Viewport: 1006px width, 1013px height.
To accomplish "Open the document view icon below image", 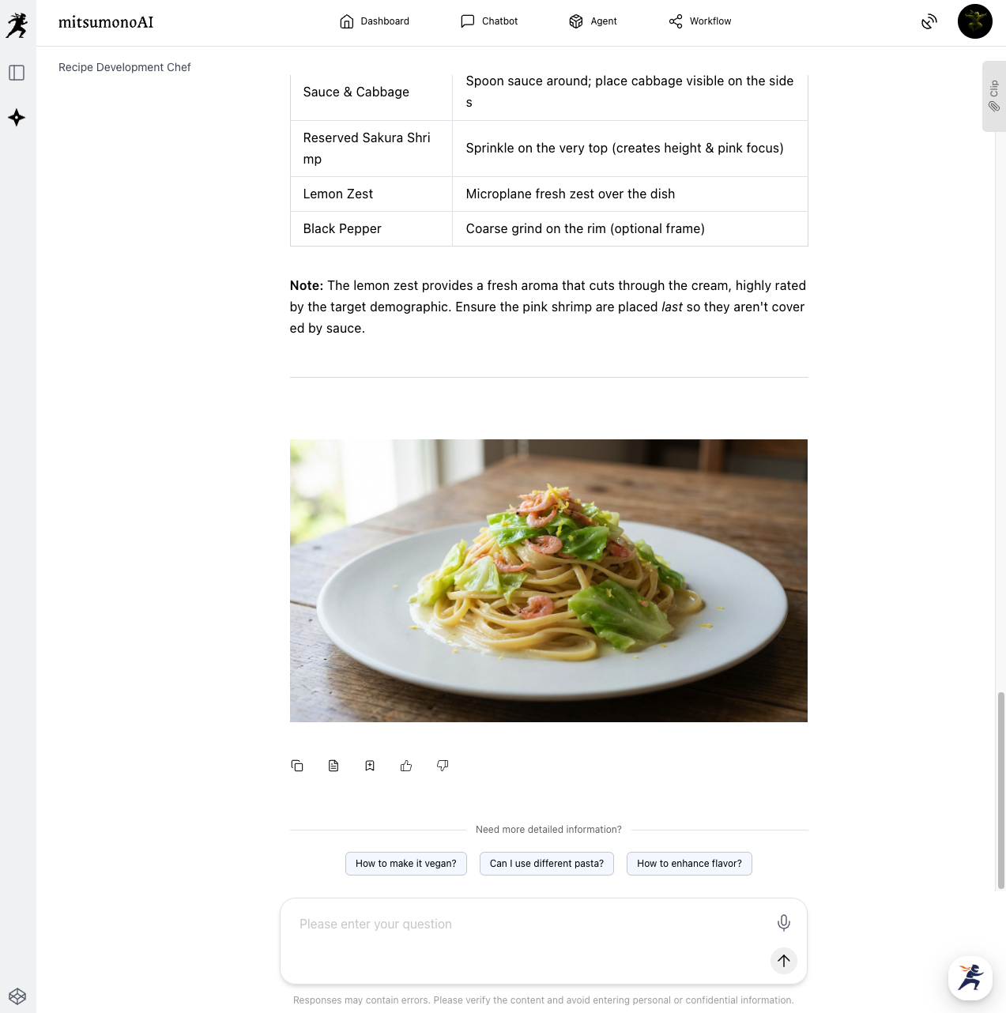I will tap(333, 766).
